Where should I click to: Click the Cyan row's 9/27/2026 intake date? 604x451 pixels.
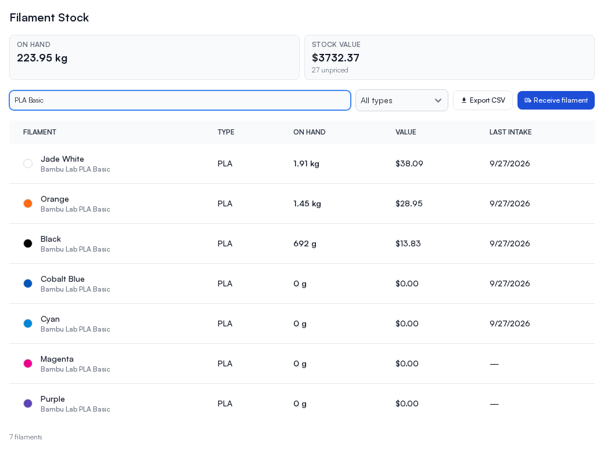[510, 323]
